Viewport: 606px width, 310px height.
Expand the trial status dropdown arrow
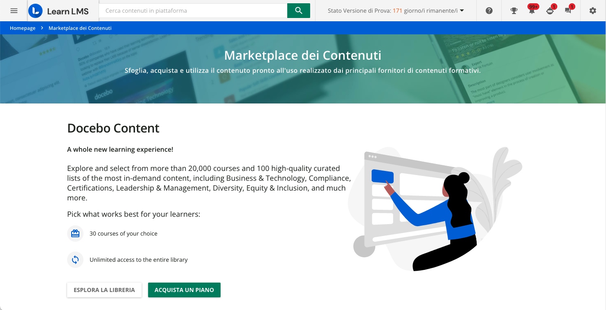coord(462,11)
